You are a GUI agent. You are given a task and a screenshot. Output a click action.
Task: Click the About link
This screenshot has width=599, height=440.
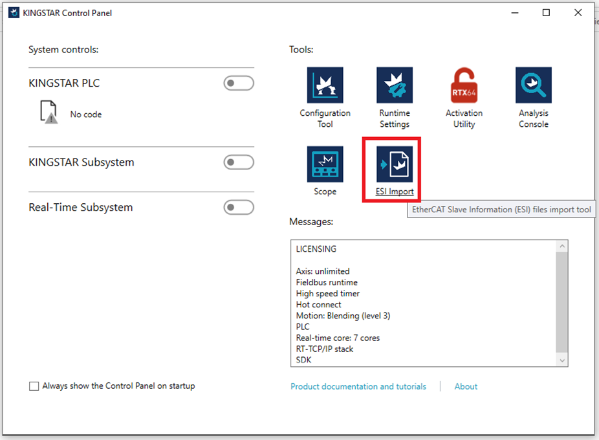[466, 386]
